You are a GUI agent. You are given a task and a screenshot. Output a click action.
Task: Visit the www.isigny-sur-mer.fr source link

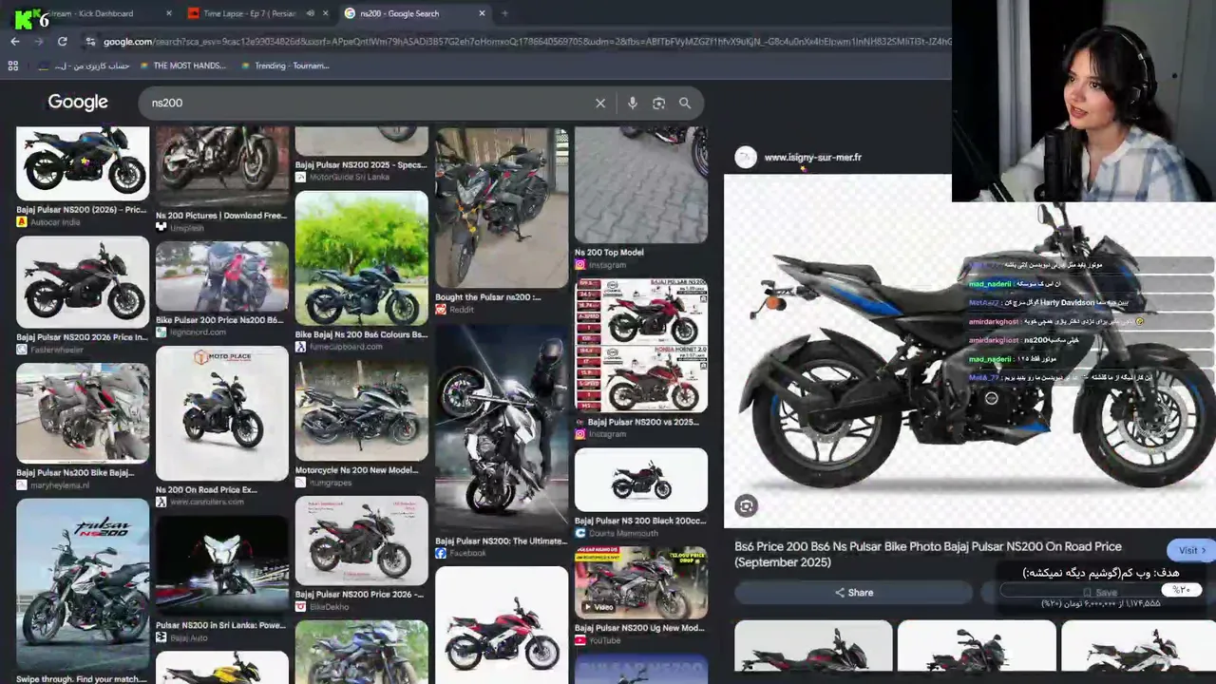pos(812,158)
